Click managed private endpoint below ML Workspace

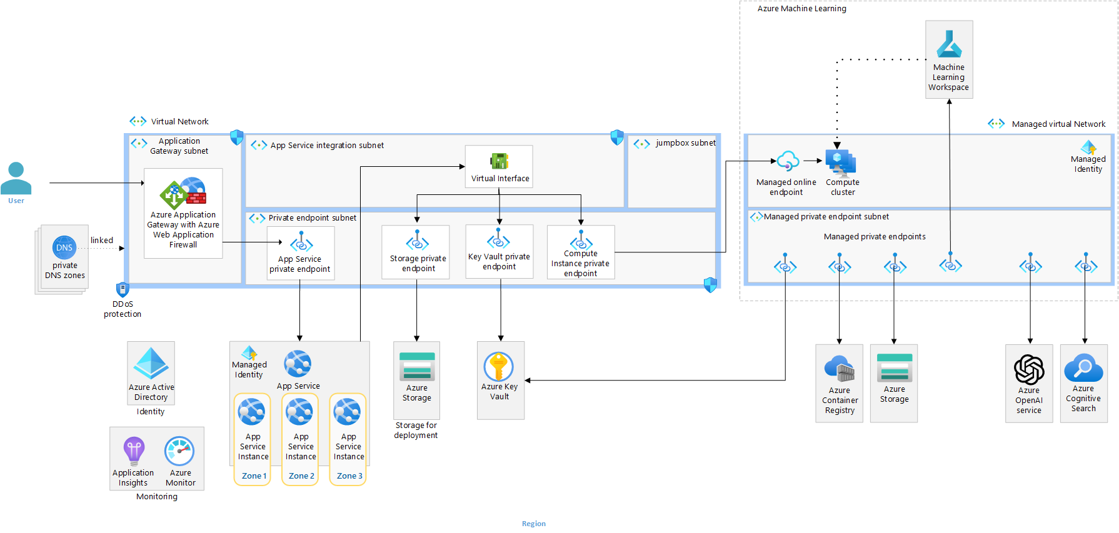(950, 262)
